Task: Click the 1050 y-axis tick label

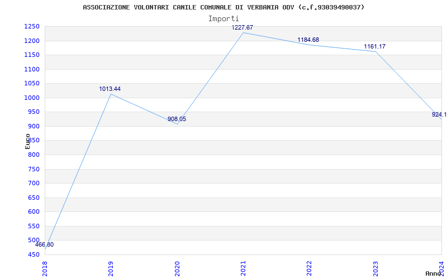Action: [x=32, y=84]
